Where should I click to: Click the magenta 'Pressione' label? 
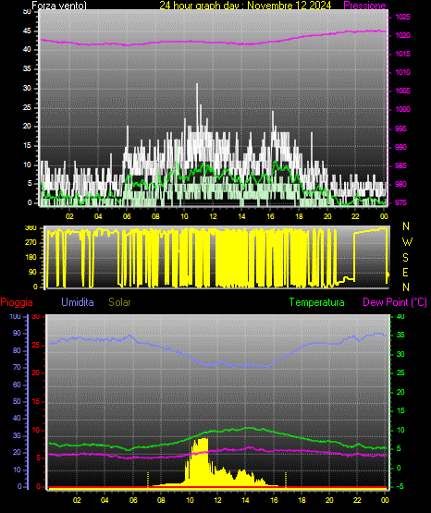click(364, 6)
